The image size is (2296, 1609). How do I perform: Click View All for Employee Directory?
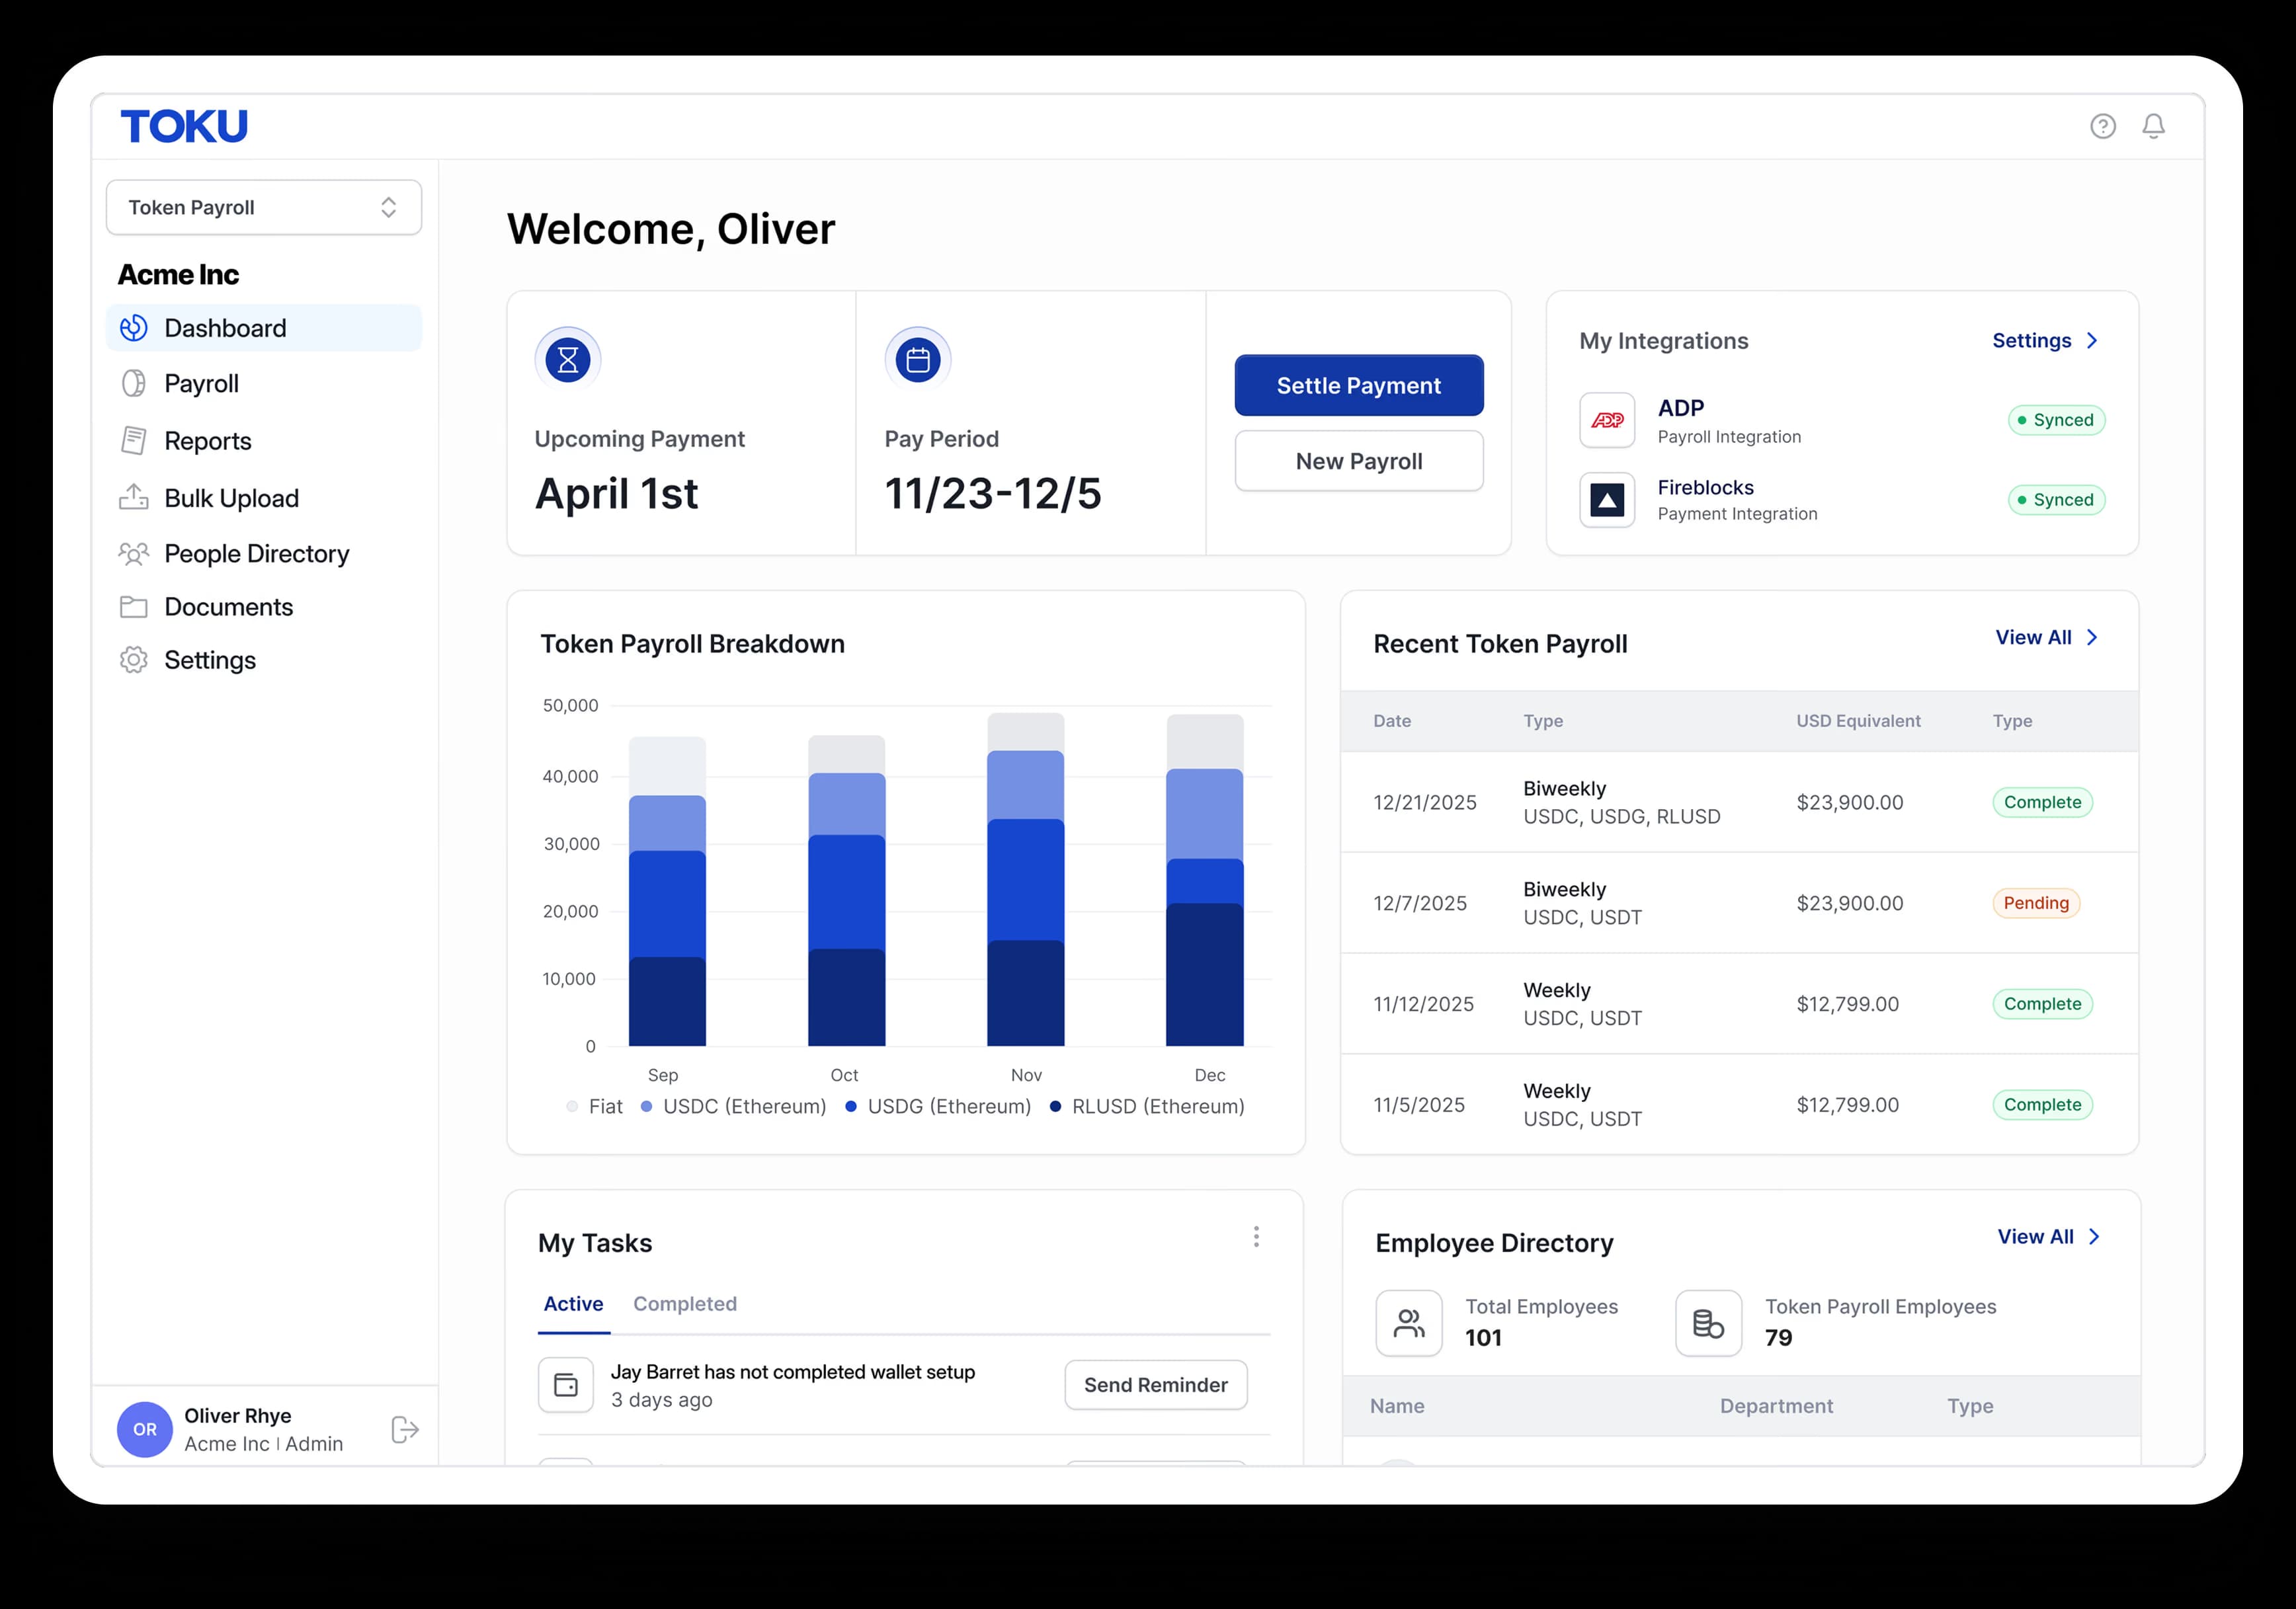click(x=2036, y=1237)
